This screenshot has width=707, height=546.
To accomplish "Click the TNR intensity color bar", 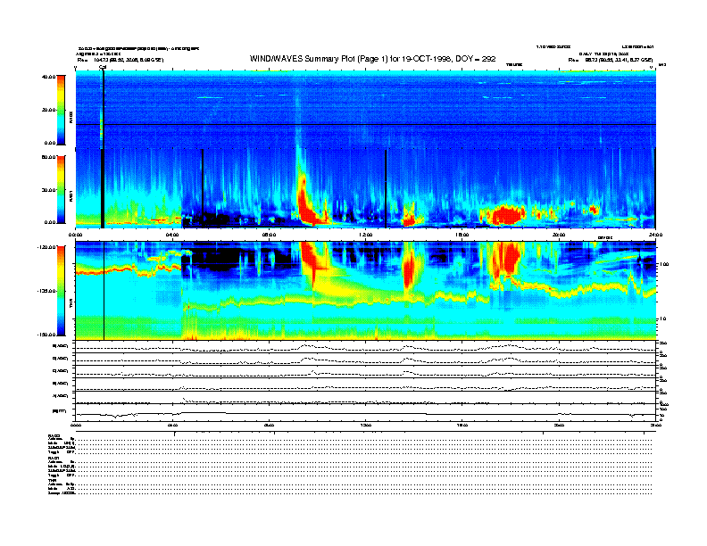I will (61, 291).
